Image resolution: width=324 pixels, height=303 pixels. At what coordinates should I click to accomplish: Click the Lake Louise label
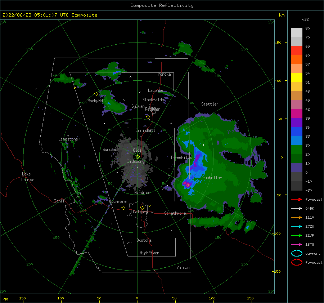[x=28, y=177]
